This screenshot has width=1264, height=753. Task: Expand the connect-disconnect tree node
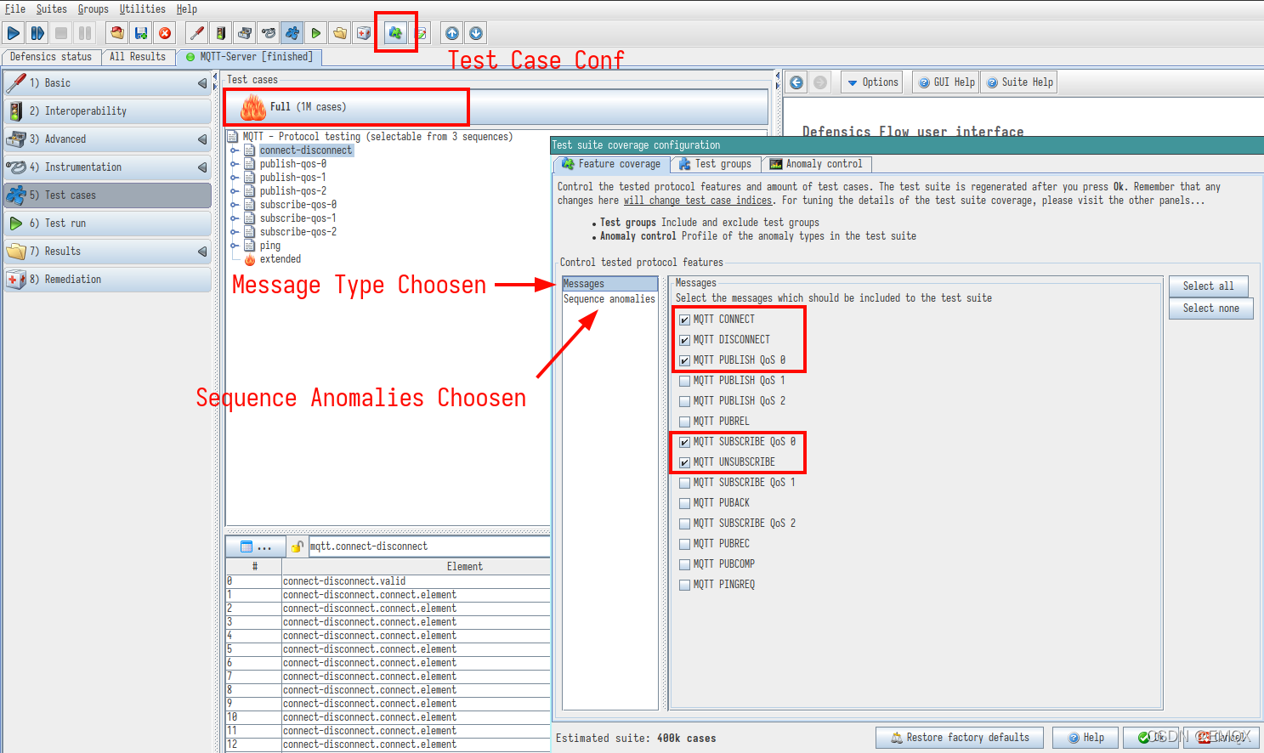(235, 150)
